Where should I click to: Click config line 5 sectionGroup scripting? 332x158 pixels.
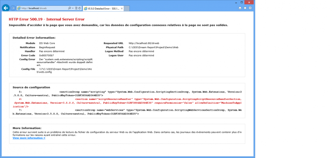pos(127,94)
